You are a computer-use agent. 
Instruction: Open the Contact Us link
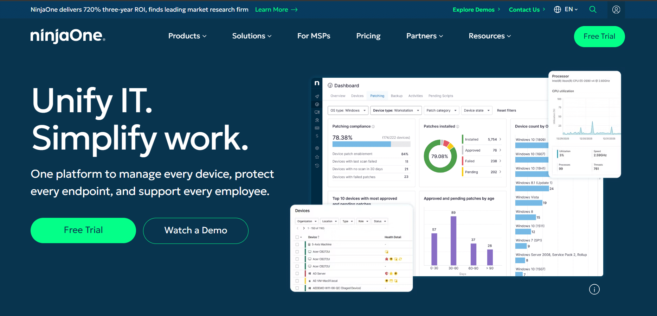527,10
